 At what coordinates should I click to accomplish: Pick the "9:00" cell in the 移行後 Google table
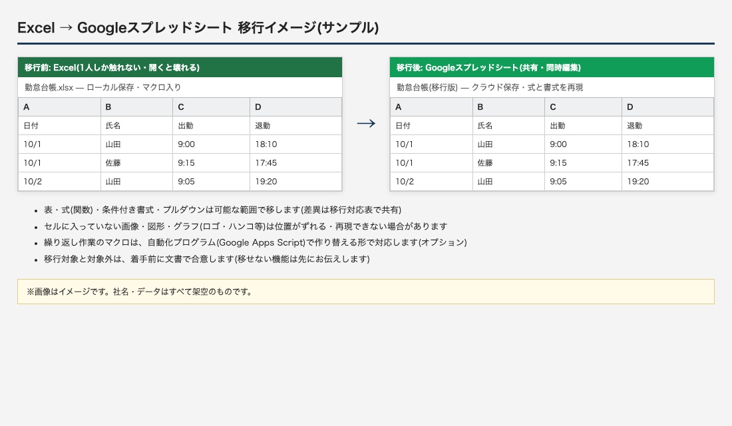(x=584, y=144)
